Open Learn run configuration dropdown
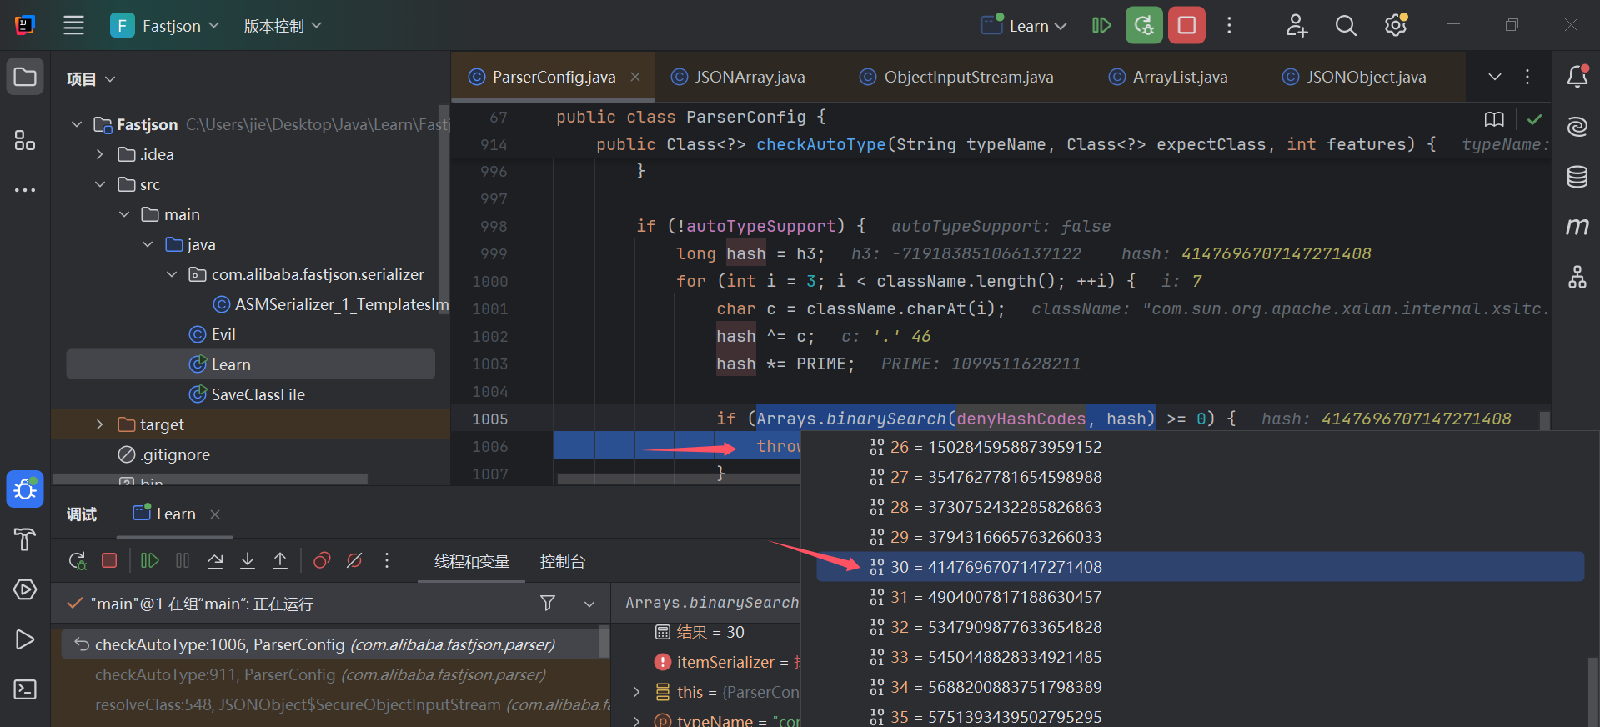The height and width of the screenshot is (727, 1600). (1025, 26)
